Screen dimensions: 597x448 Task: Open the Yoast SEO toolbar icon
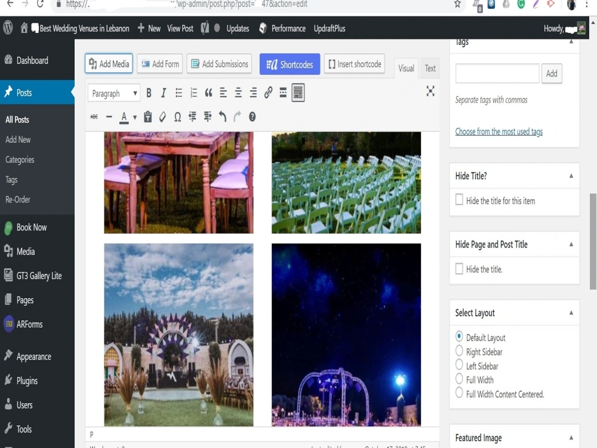[205, 28]
